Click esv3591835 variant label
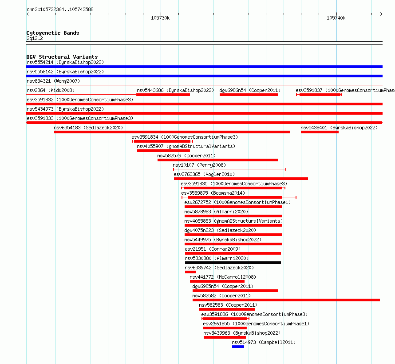 click(x=234, y=184)
